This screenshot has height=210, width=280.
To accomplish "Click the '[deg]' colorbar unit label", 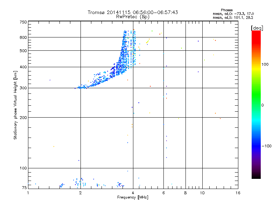I will (257, 28).
